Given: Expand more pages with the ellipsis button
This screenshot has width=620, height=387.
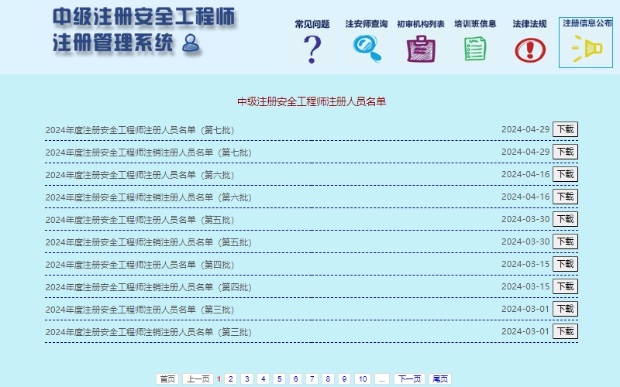Looking at the screenshot, I should [381, 378].
